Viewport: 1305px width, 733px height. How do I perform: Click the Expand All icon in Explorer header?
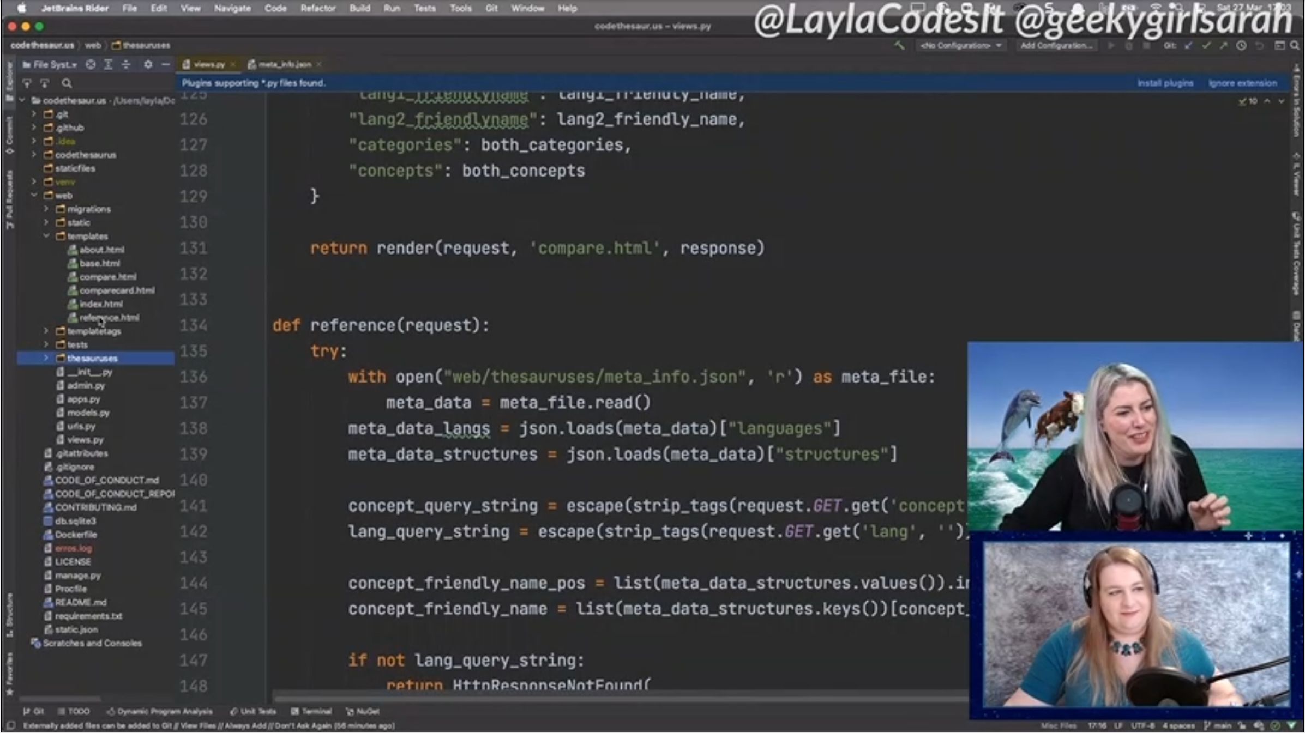[109, 65]
